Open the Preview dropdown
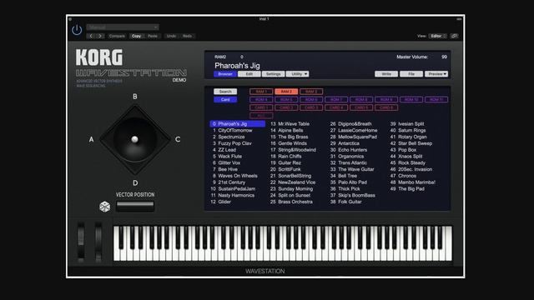The image size is (534, 300). click(x=436, y=74)
